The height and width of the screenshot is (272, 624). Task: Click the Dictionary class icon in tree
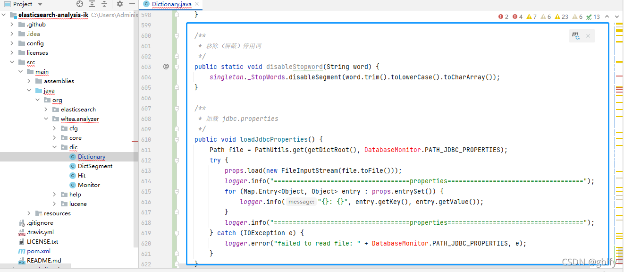[x=73, y=157]
